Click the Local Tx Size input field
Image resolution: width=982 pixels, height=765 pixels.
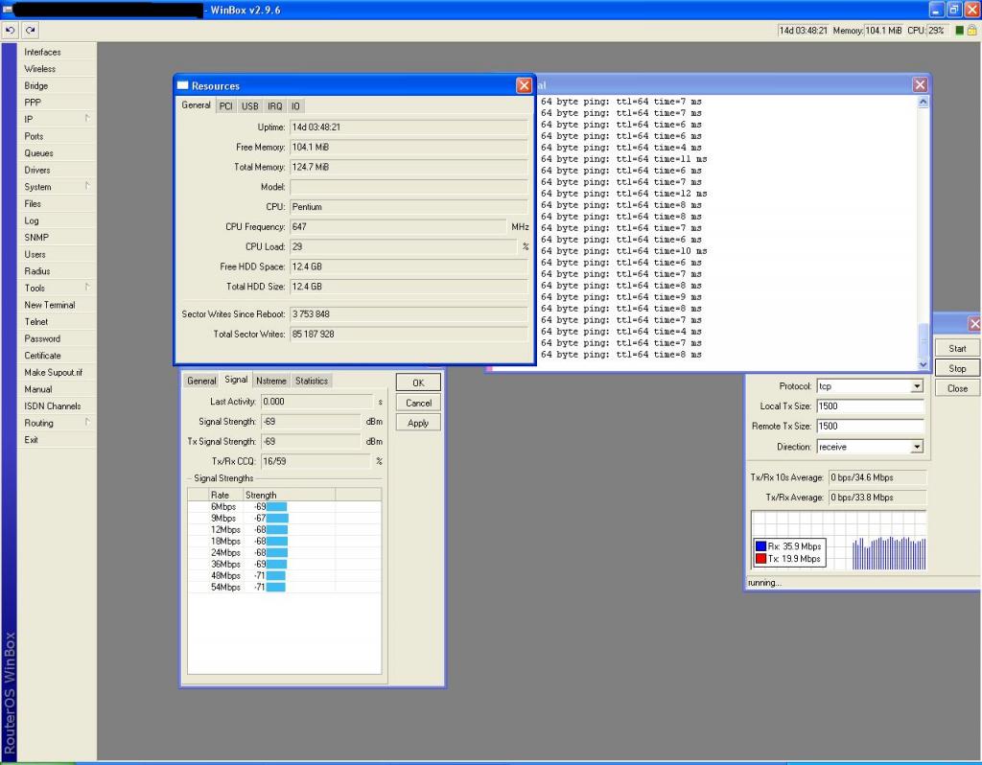(x=869, y=406)
